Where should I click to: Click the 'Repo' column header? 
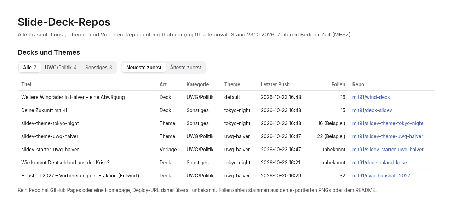click(x=358, y=84)
